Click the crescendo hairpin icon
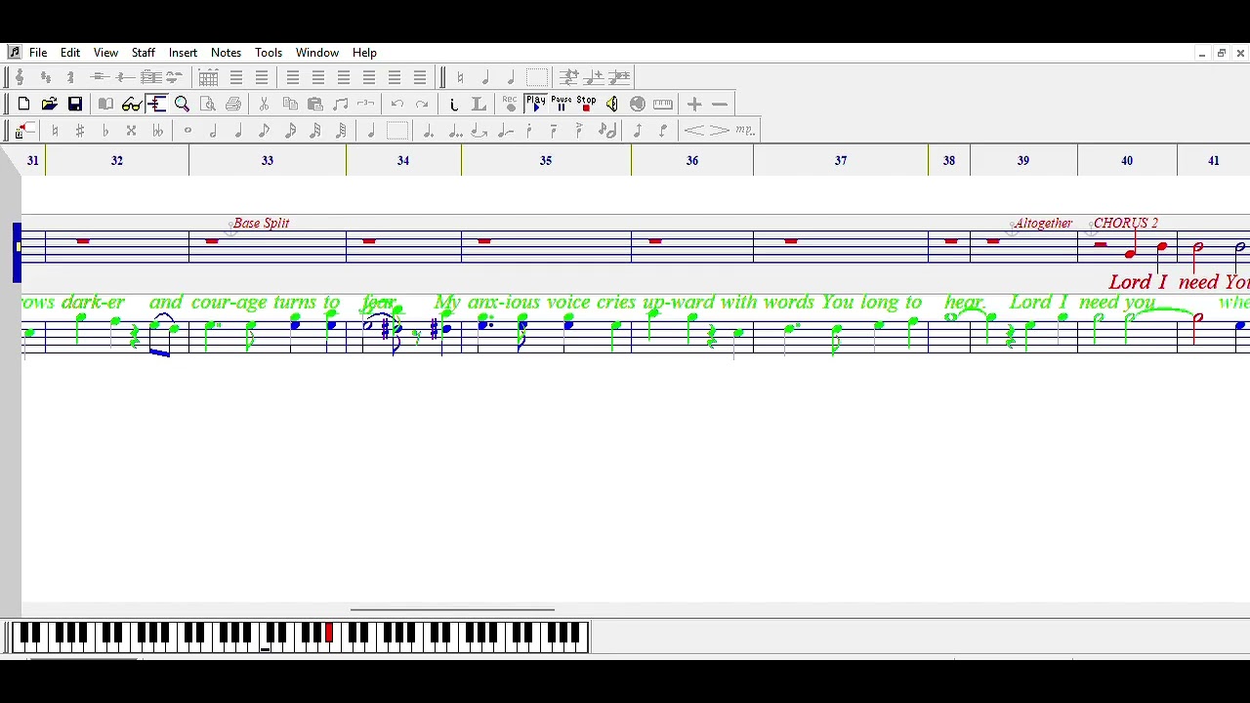 [x=694, y=130]
